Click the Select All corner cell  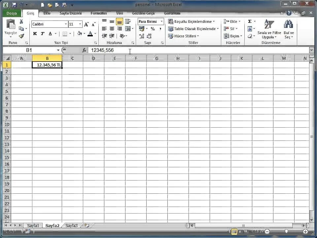tap(7, 59)
